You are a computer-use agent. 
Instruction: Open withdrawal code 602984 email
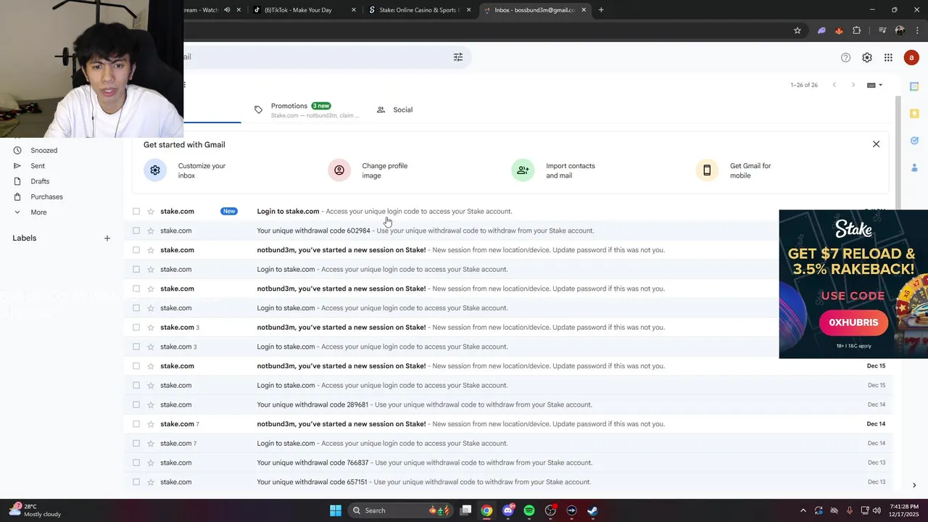tap(507, 231)
